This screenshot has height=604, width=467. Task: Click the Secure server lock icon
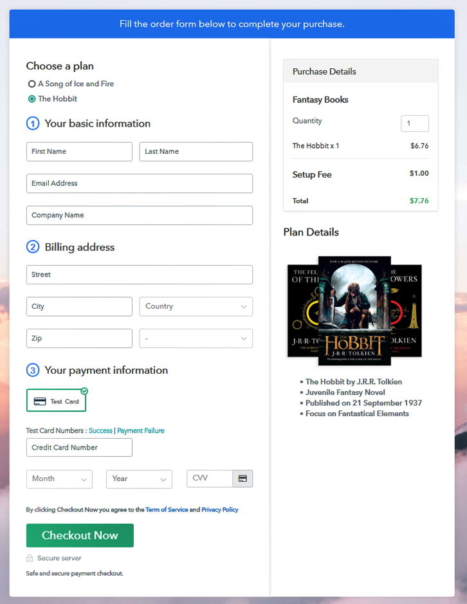click(x=30, y=558)
